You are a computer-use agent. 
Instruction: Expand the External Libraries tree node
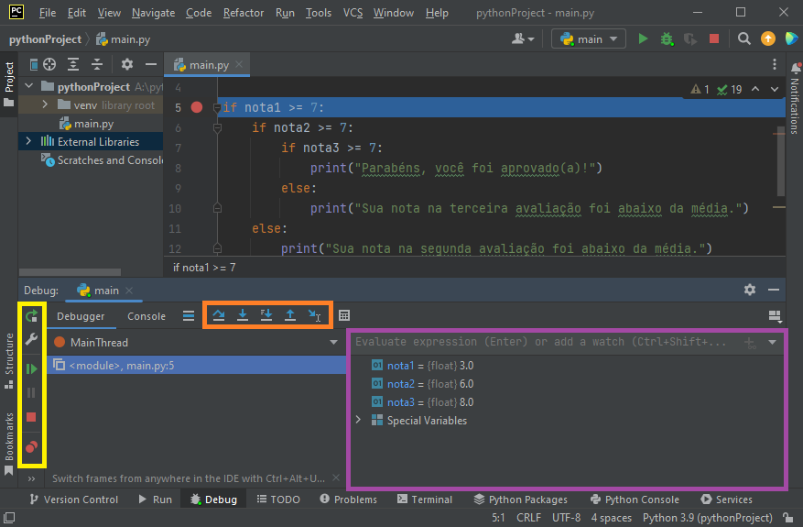click(28, 141)
